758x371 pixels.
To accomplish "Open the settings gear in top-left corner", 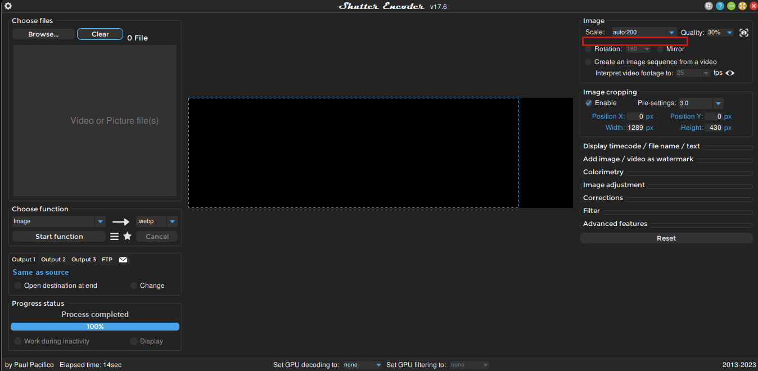I will click(x=7, y=6).
